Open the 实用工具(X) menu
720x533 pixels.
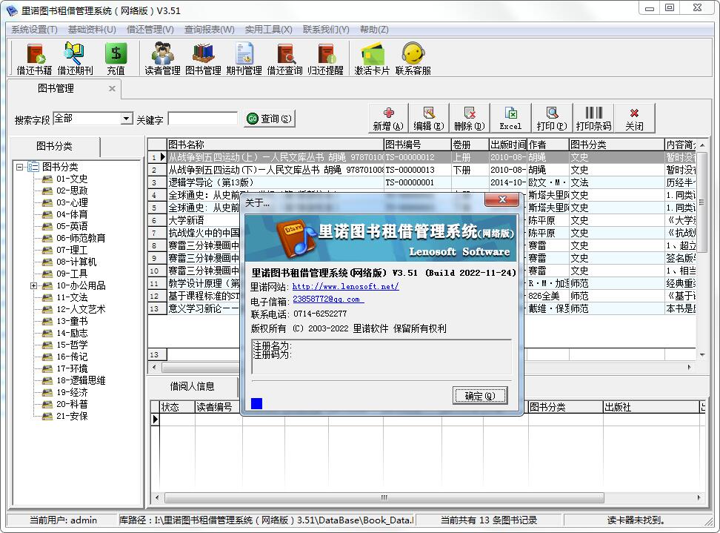pyautogui.click(x=269, y=30)
